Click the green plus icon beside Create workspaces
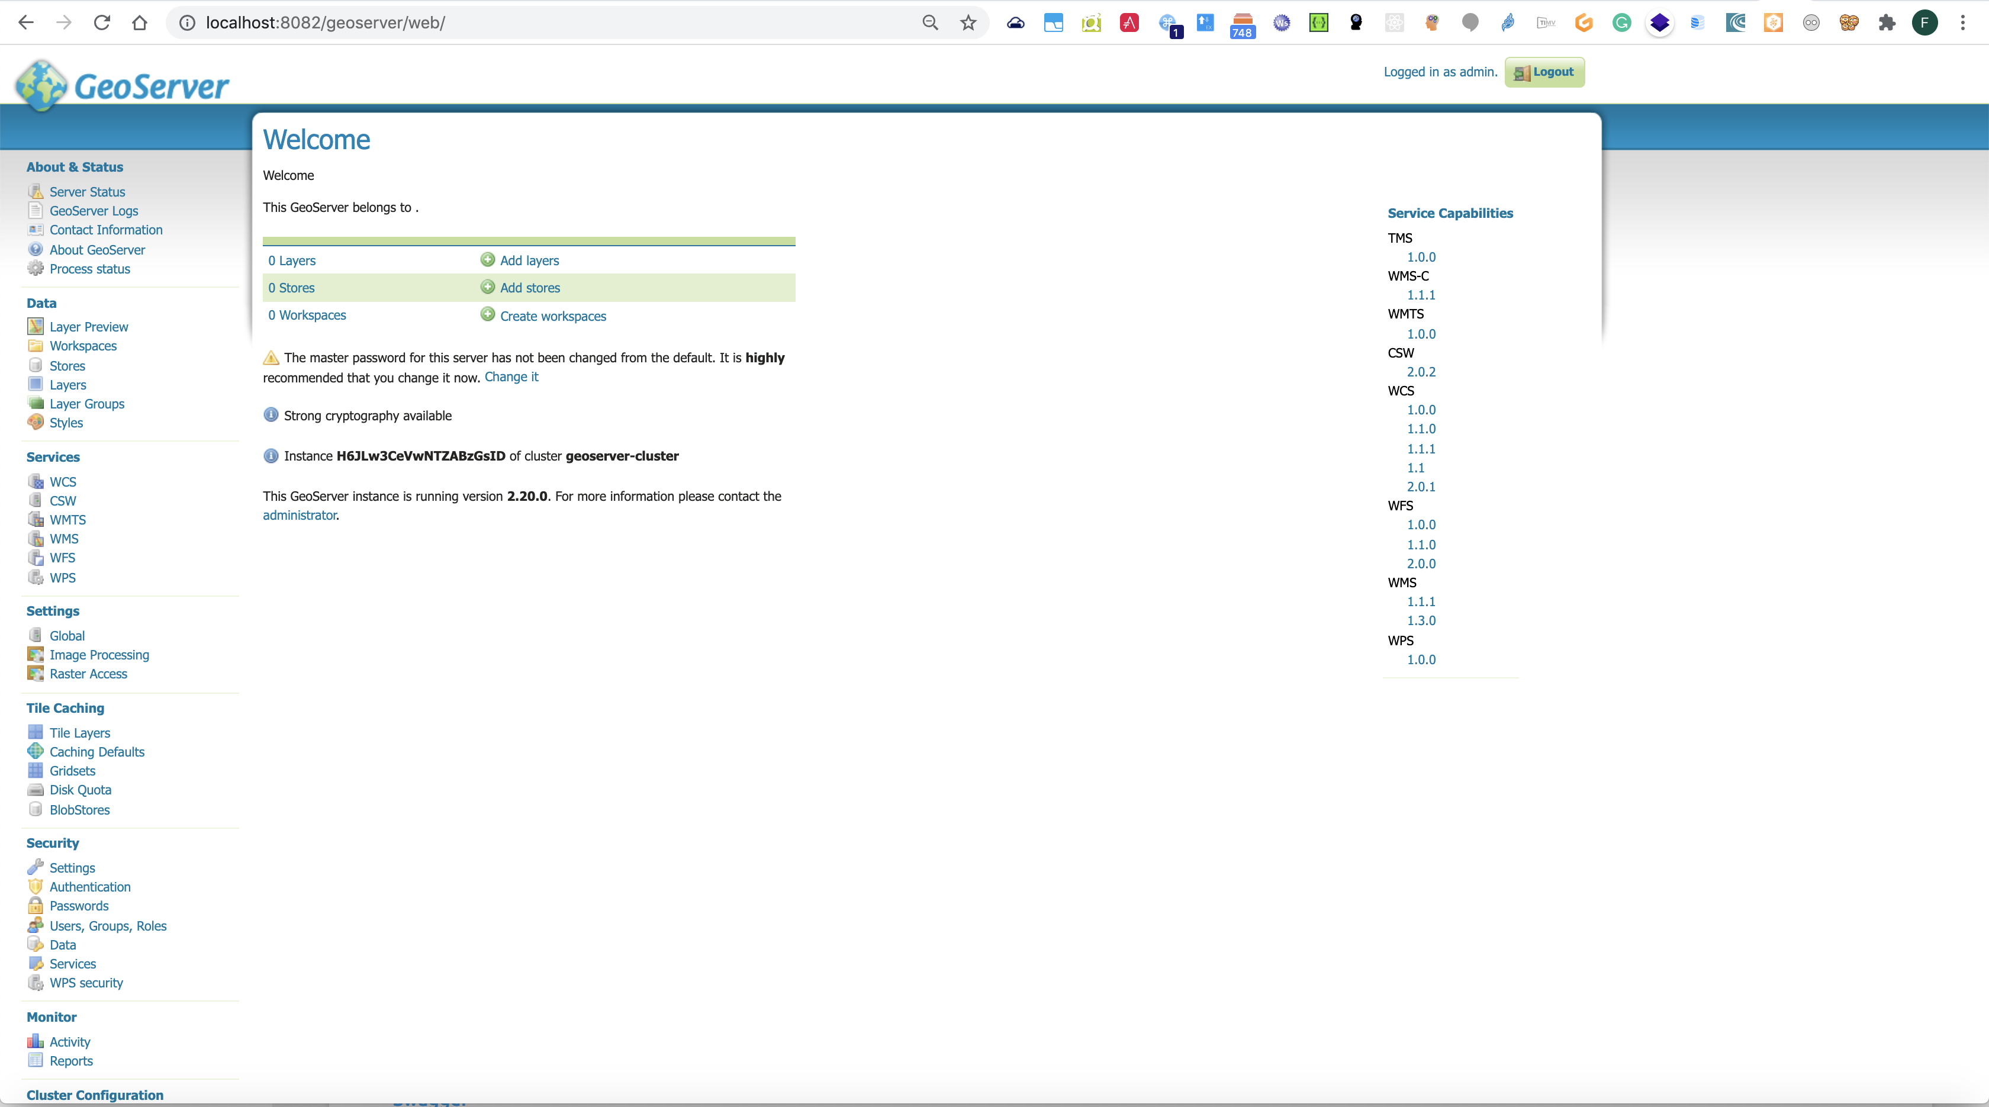 click(x=487, y=314)
